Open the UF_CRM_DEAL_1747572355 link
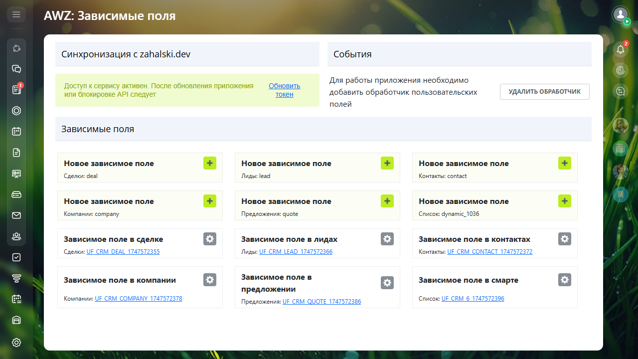This screenshot has width=638, height=359. 123,252
